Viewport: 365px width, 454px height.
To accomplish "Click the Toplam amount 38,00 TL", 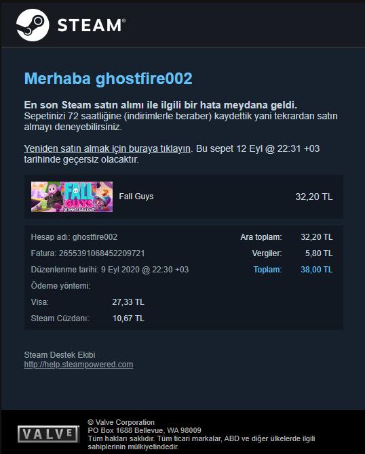I will click(317, 270).
